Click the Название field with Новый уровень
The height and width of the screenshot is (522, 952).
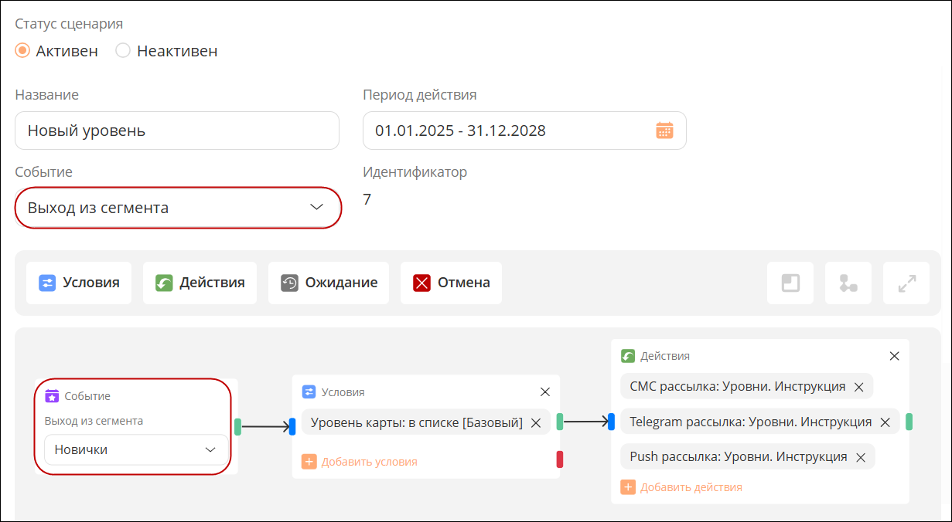tap(177, 130)
